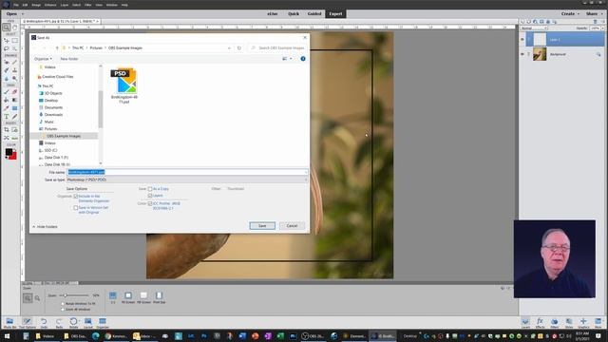The height and width of the screenshot is (342, 608).
Task: Click Fit Screen zoom option
Action: (128, 297)
